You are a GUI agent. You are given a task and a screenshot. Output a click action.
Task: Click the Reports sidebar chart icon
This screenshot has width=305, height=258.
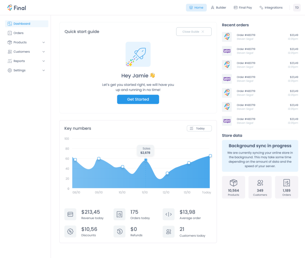point(10,61)
